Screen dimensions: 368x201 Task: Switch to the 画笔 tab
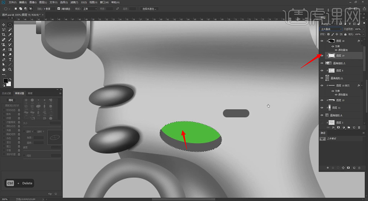tap(30, 93)
